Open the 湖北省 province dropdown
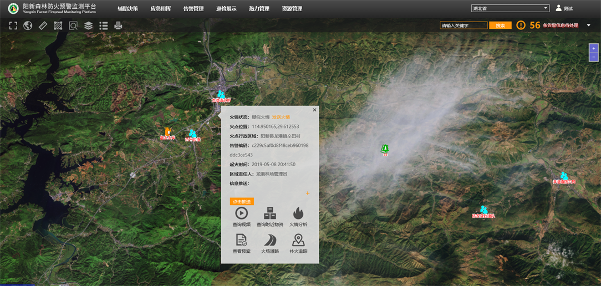The width and height of the screenshot is (601, 286). 510,8
